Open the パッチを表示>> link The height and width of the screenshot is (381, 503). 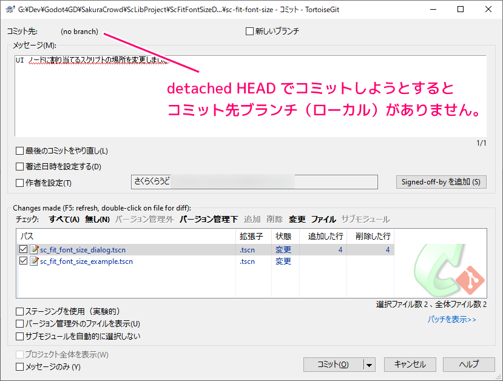(451, 319)
